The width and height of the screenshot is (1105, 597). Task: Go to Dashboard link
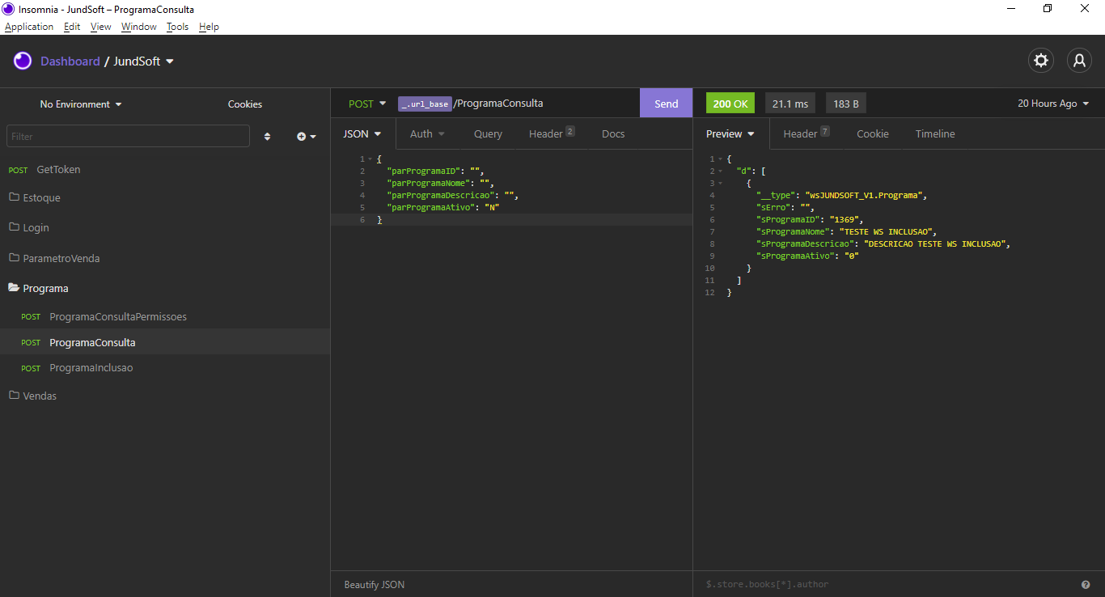70,61
